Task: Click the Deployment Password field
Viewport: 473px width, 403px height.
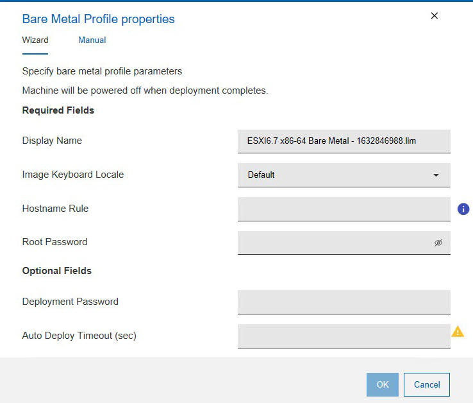Action: (x=344, y=302)
